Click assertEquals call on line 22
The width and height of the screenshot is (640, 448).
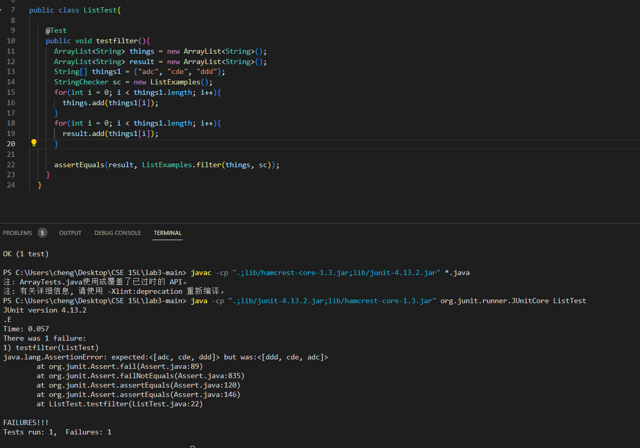[x=79, y=165]
